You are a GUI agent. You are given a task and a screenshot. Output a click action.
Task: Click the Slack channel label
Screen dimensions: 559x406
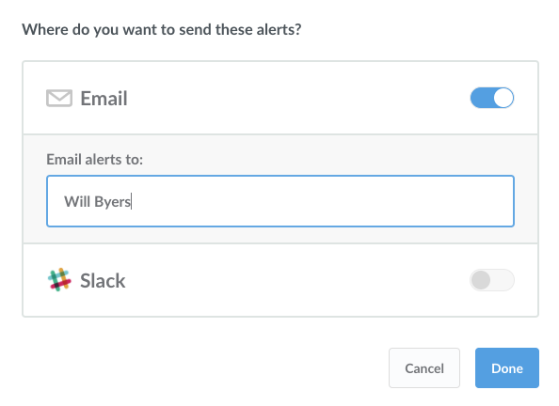pos(103,281)
